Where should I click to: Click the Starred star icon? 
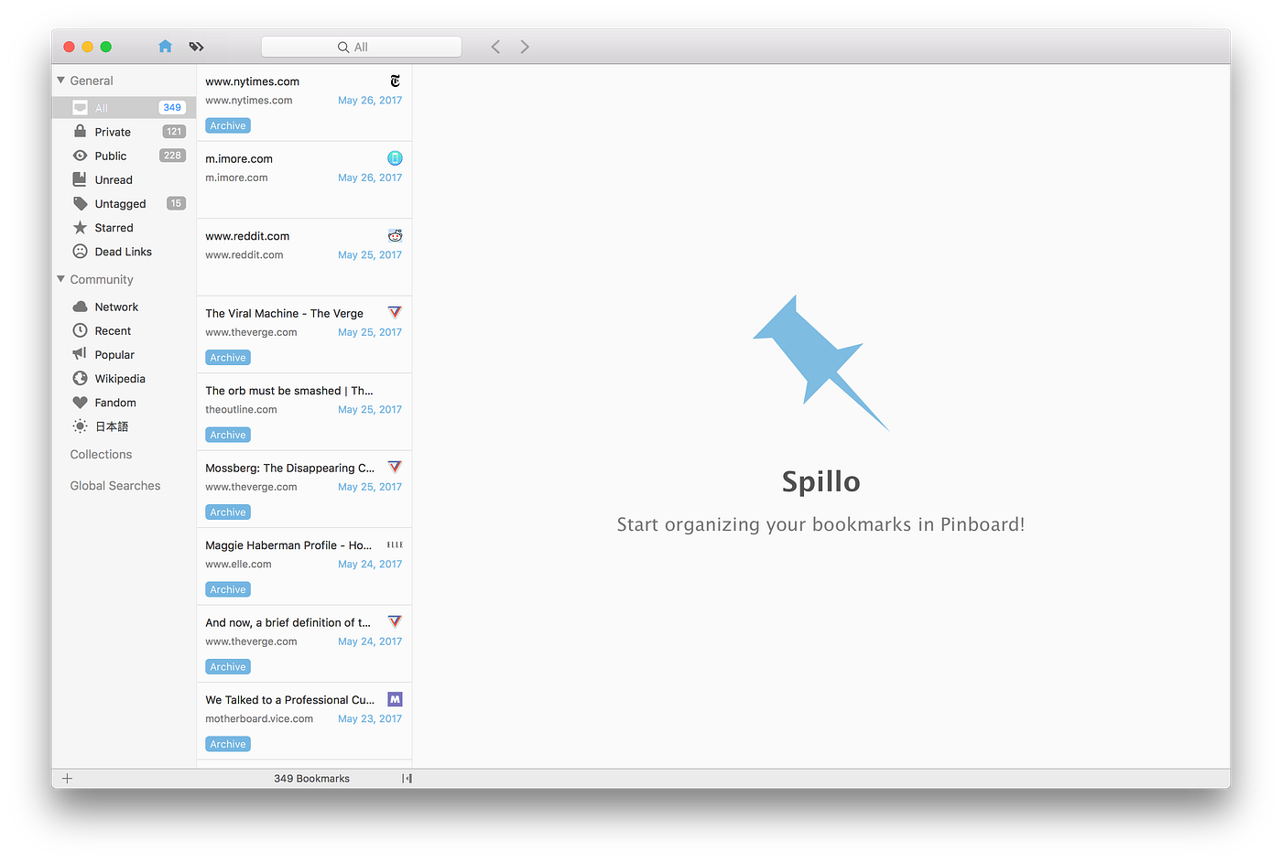(81, 227)
